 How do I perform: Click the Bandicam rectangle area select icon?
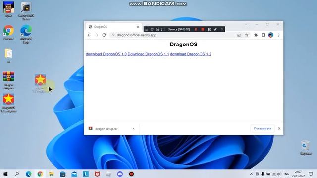pyautogui.click(x=163, y=29)
